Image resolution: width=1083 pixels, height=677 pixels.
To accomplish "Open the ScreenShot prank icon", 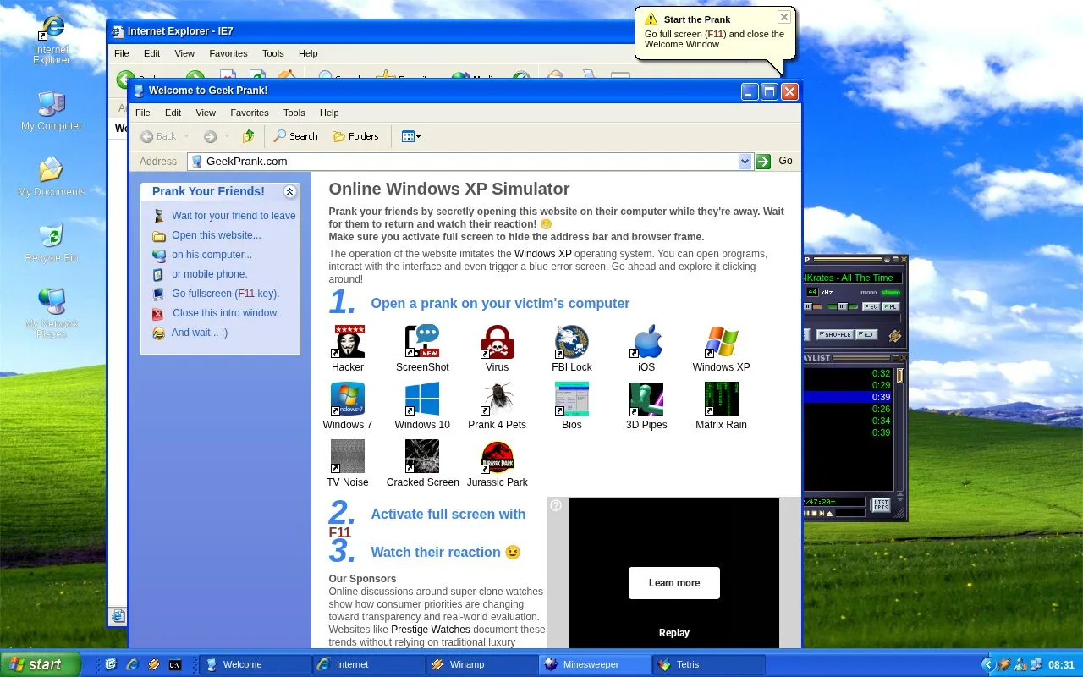I will click(422, 349).
